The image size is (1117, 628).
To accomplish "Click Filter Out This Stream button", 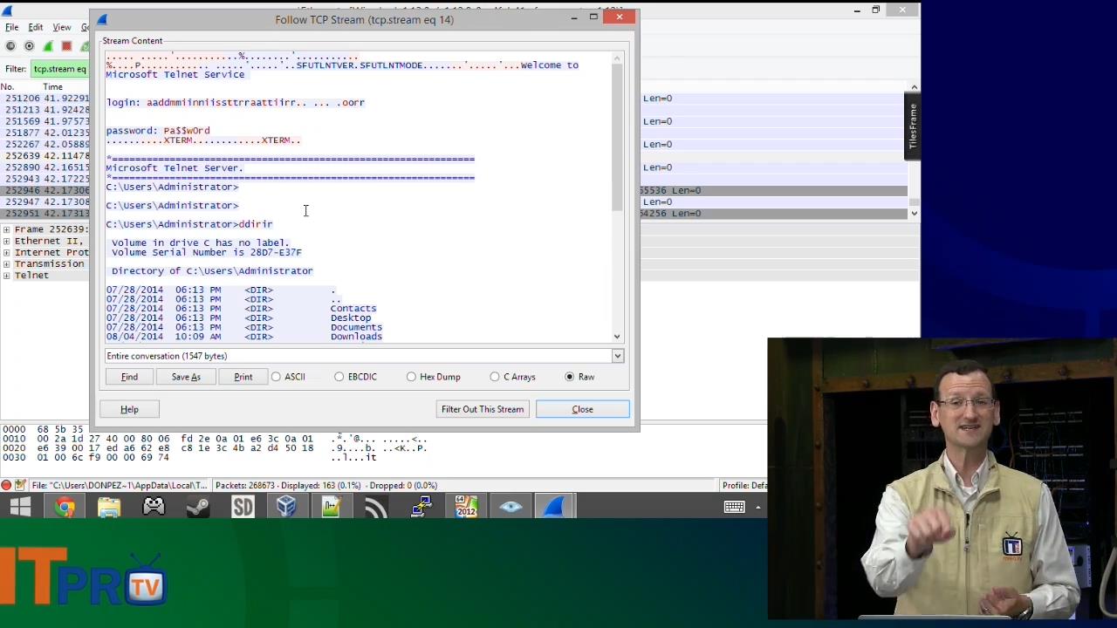I will (x=483, y=409).
